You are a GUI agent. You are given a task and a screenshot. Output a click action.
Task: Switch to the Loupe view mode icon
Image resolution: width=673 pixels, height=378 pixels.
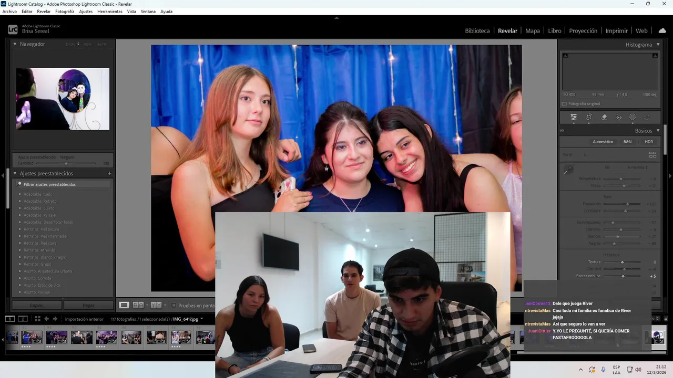pos(124,305)
